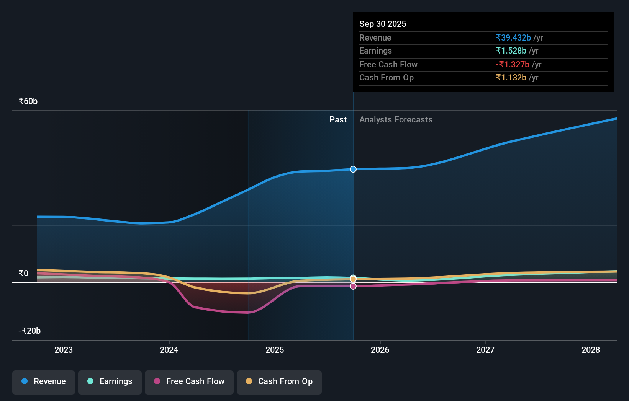Hide the Free Cash Flow series

click(x=189, y=381)
